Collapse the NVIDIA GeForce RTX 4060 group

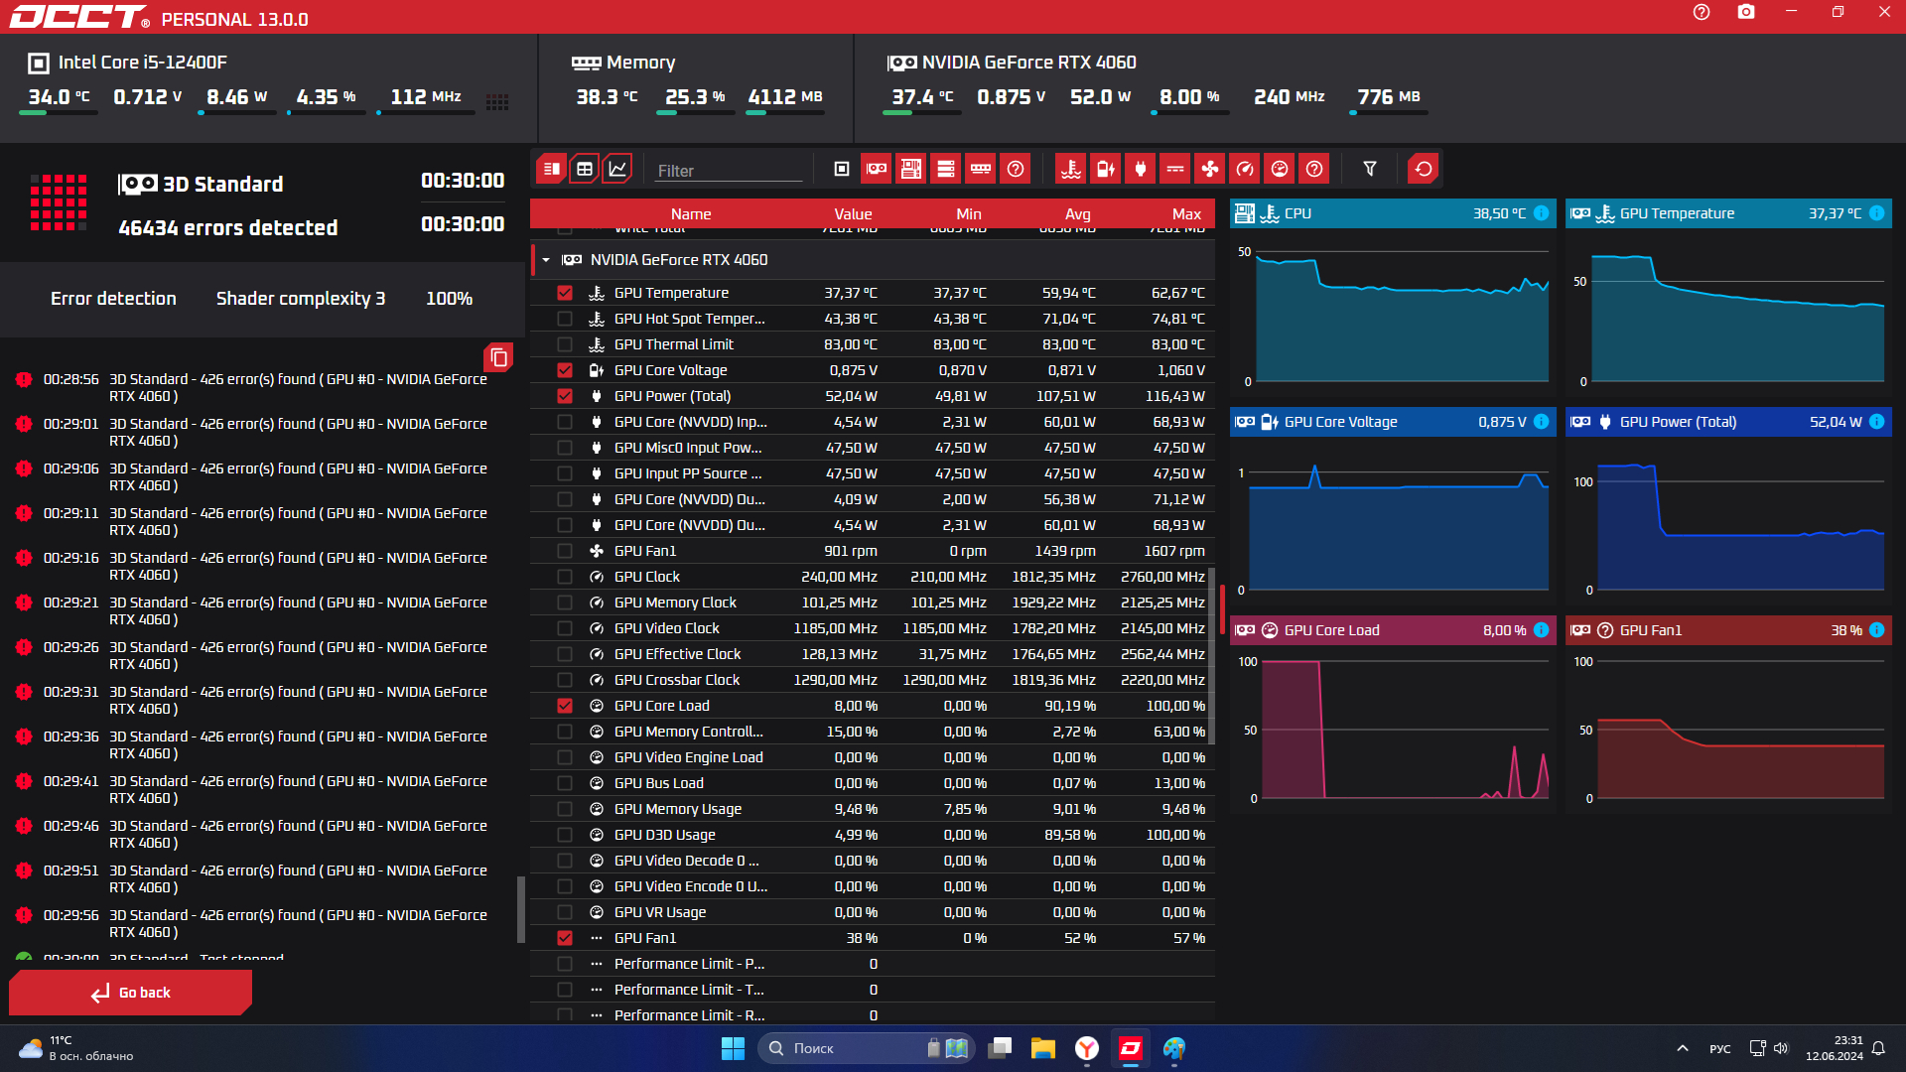tap(546, 260)
